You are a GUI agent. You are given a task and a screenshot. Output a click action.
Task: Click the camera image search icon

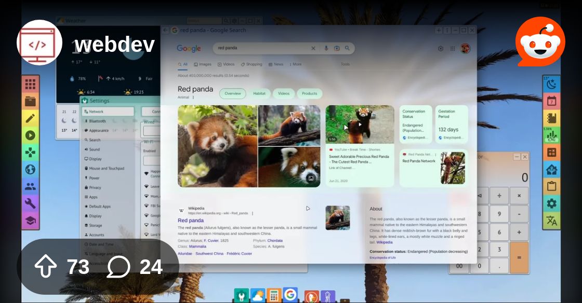pos(337,48)
